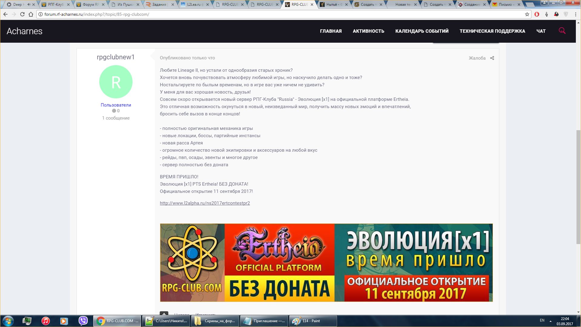Click the EN language indicator

542,320
